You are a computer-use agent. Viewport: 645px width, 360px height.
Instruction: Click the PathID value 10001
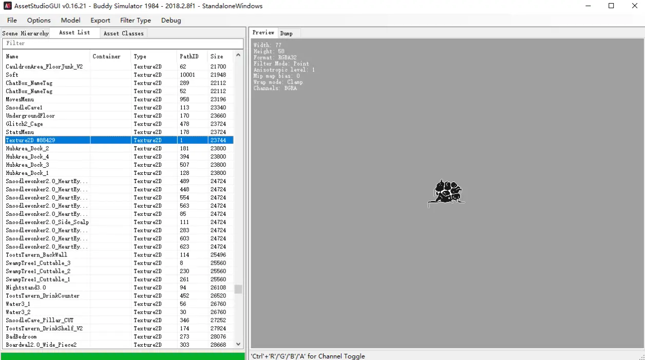click(187, 75)
